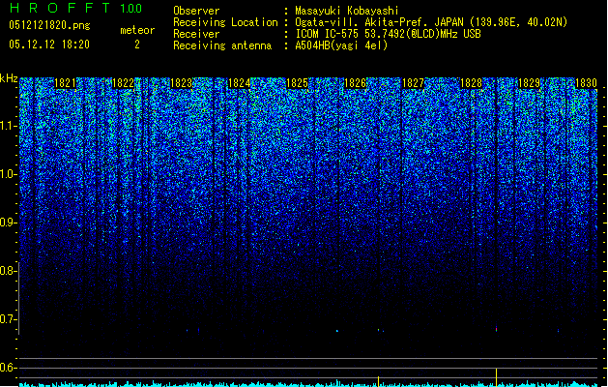The width and height of the screenshot is (608, 387).
Task: Click the 0.6 frequency axis label
Action: (x=8, y=368)
